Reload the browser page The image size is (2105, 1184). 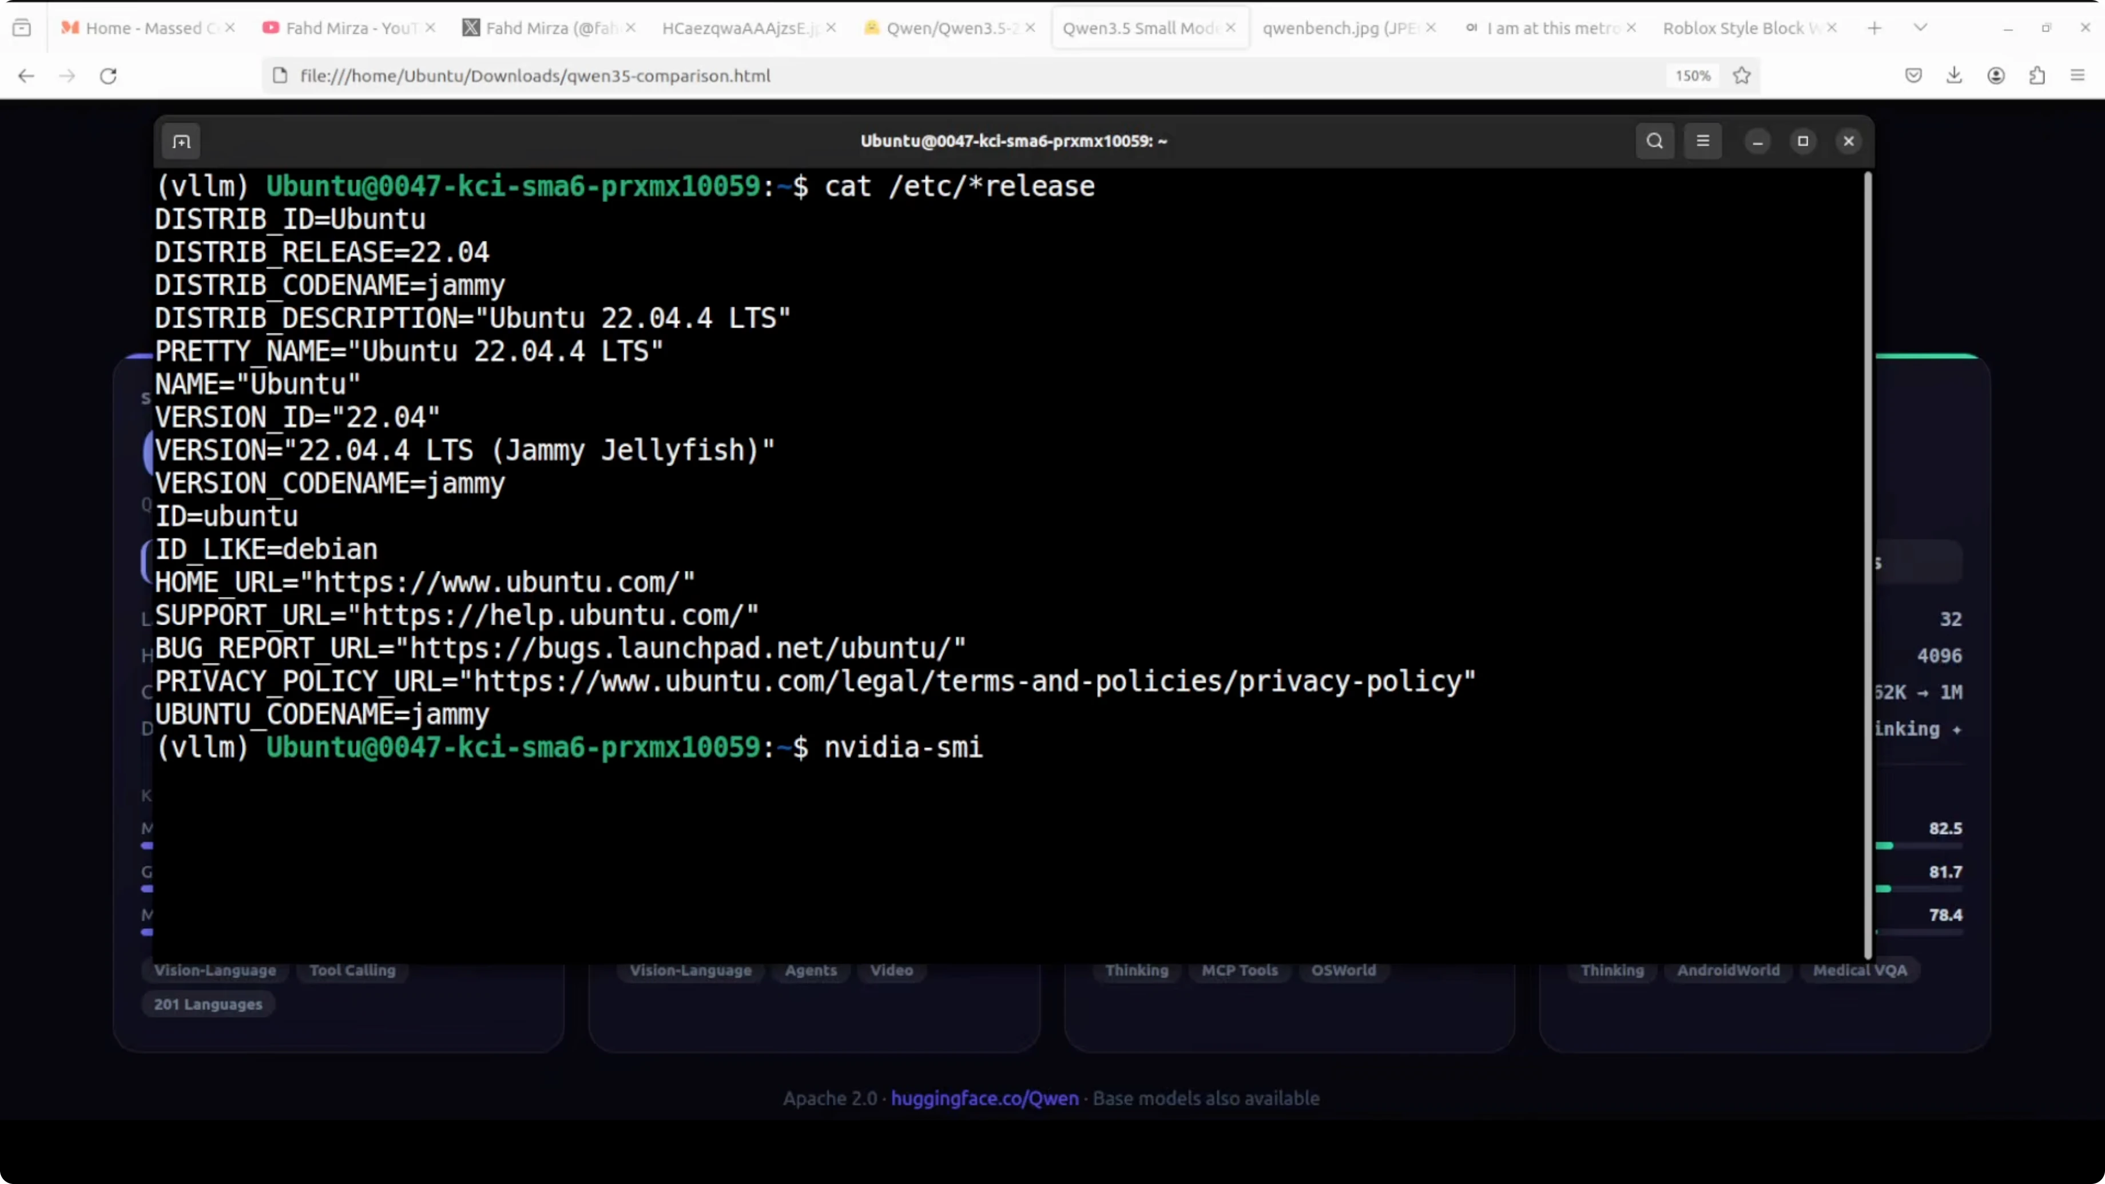point(108,76)
